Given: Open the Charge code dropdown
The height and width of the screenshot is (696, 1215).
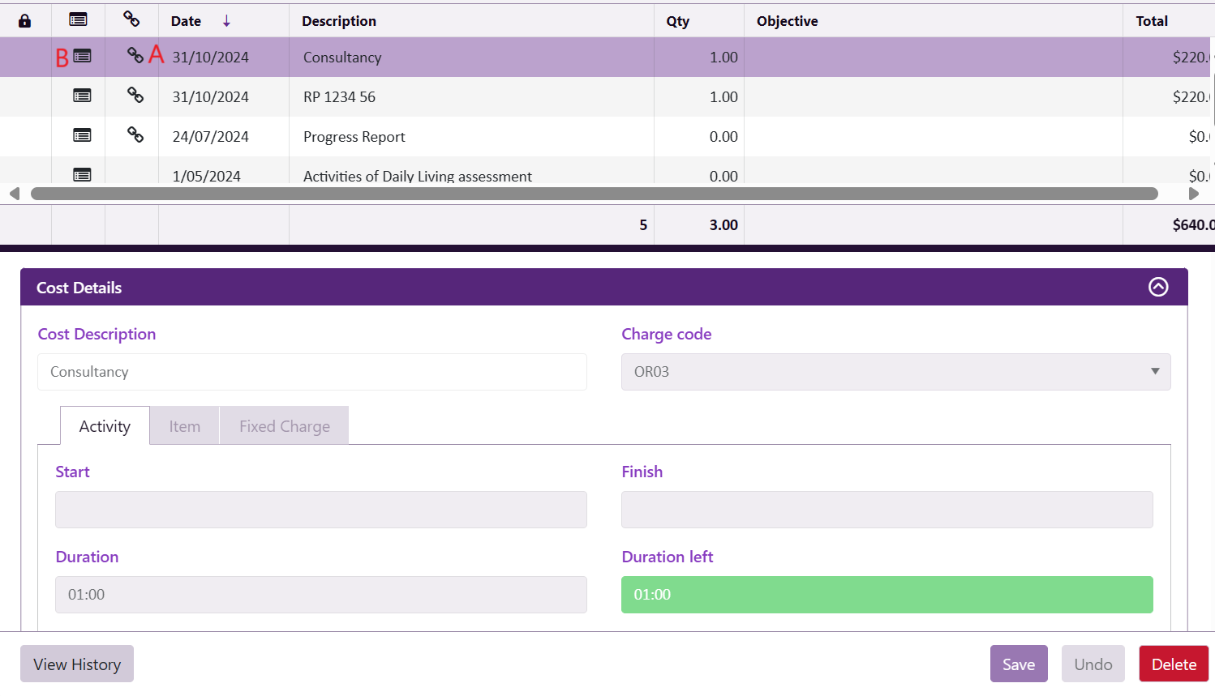Looking at the screenshot, I should coord(895,372).
